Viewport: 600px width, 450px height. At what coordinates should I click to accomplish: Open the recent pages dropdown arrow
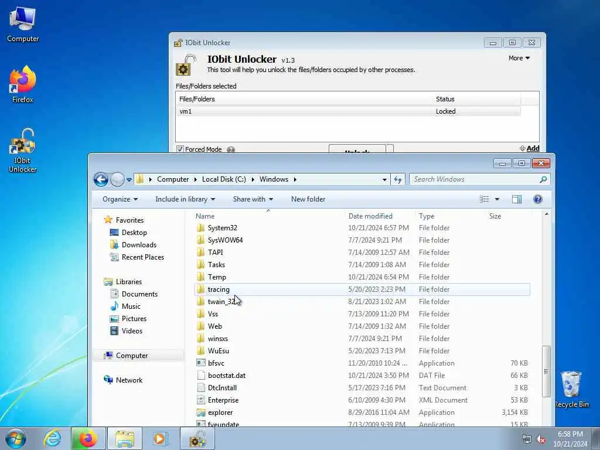129,179
